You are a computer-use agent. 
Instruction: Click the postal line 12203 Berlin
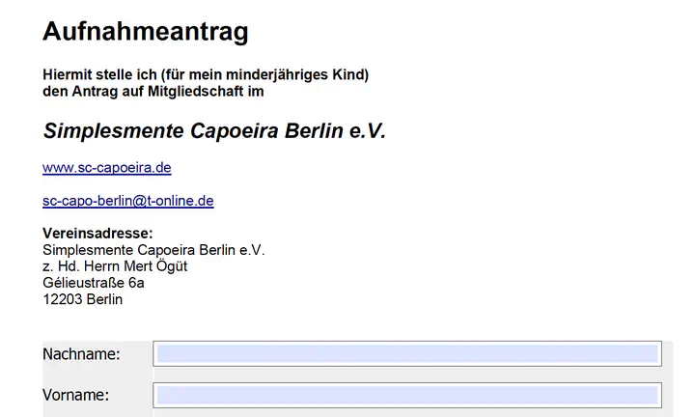click(x=82, y=299)
